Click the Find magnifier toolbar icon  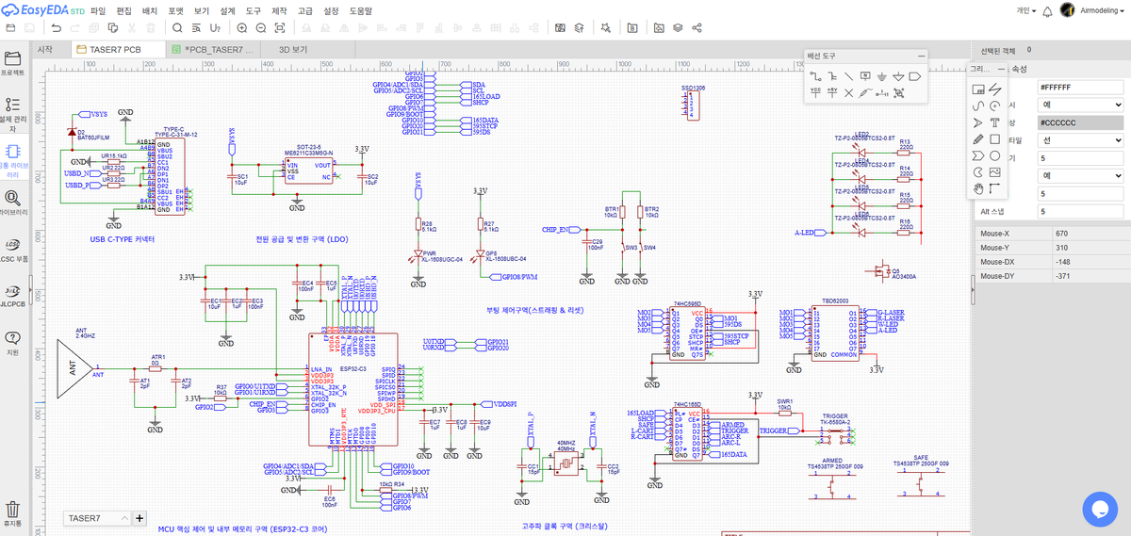click(176, 27)
